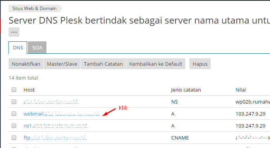This screenshot has width=270, height=148.
Task: Open the ftp host record link
Action: coord(55,138)
